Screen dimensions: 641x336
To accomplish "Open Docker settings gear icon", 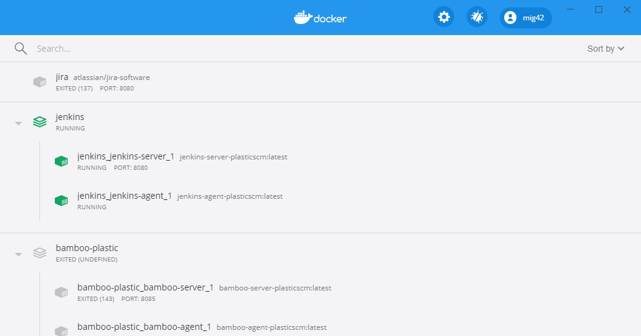I will pyautogui.click(x=444, y=17).
